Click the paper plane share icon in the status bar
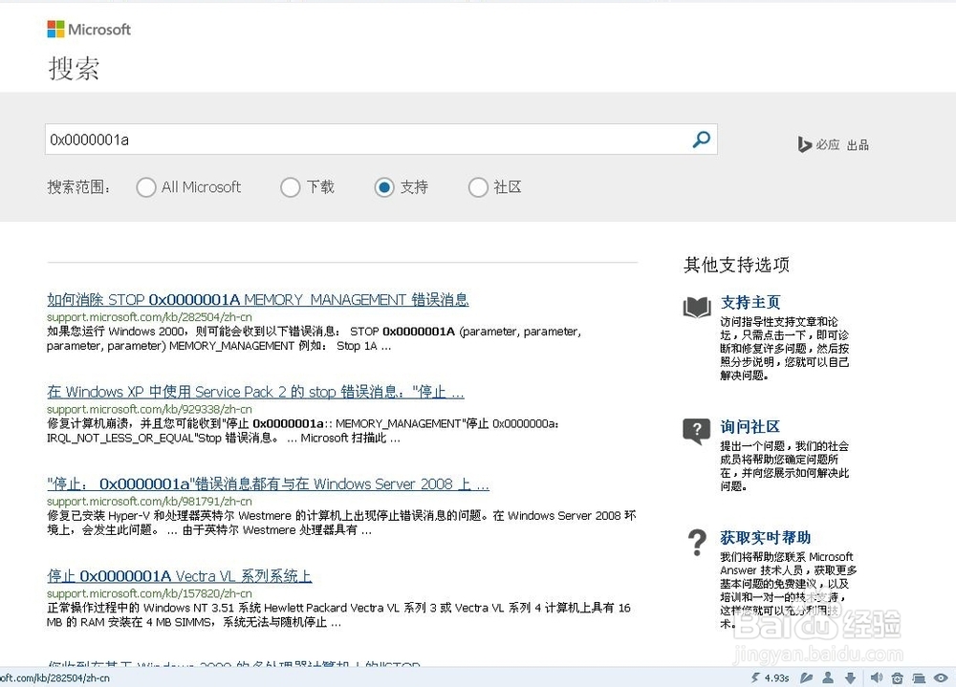The image size is (956, 687). click(807, 677)
